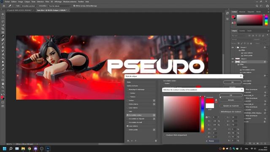This screenshot has height=152, width=270.
Task: Select the Eyedropper tool in the toolbar
Action: coord(3,36)
